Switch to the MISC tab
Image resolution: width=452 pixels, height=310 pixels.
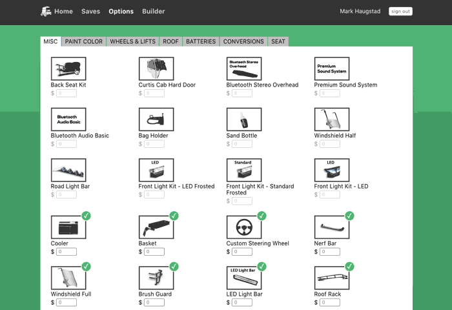click(x=50, y=41)
